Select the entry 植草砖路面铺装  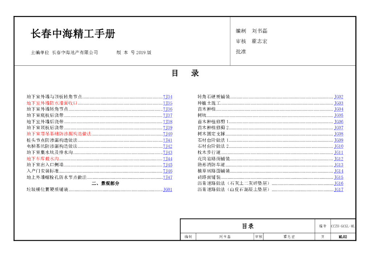pyautogui.click(x=214, y=171)
